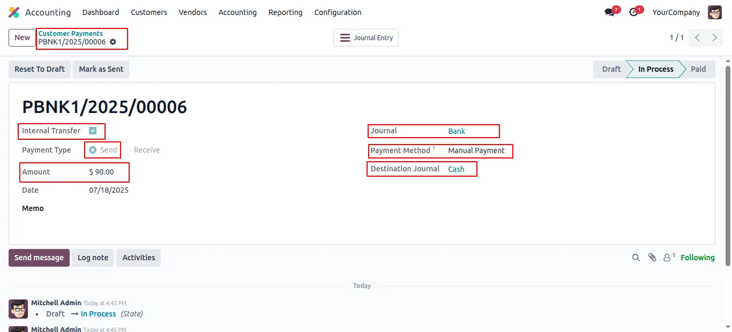Click Mark as Sent
The height and width of the screenshot is (332, 732).
pos(101,69)
